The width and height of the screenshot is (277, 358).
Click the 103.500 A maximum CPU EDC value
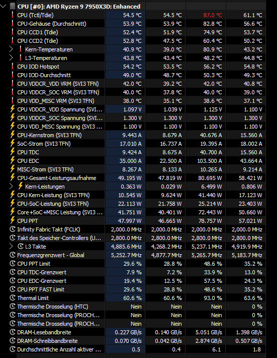(210, 161)
